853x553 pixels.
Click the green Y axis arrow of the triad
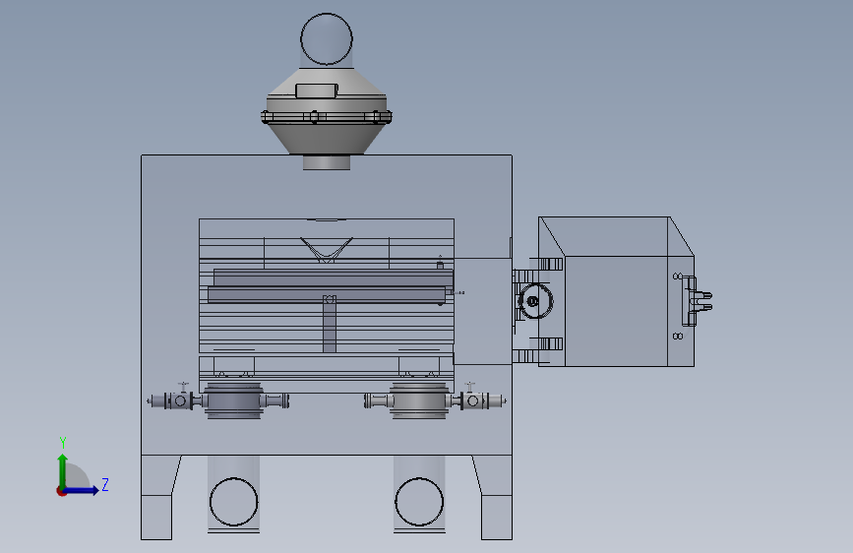(63, 470)
